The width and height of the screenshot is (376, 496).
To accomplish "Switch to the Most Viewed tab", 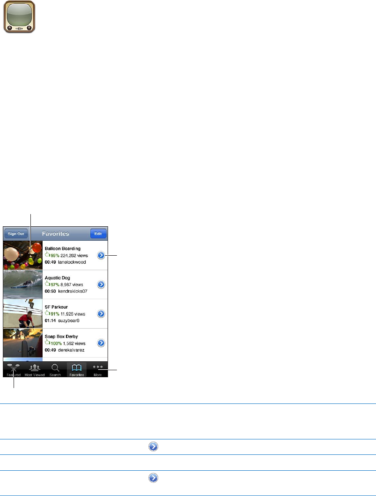I will [x=35, y=370].
